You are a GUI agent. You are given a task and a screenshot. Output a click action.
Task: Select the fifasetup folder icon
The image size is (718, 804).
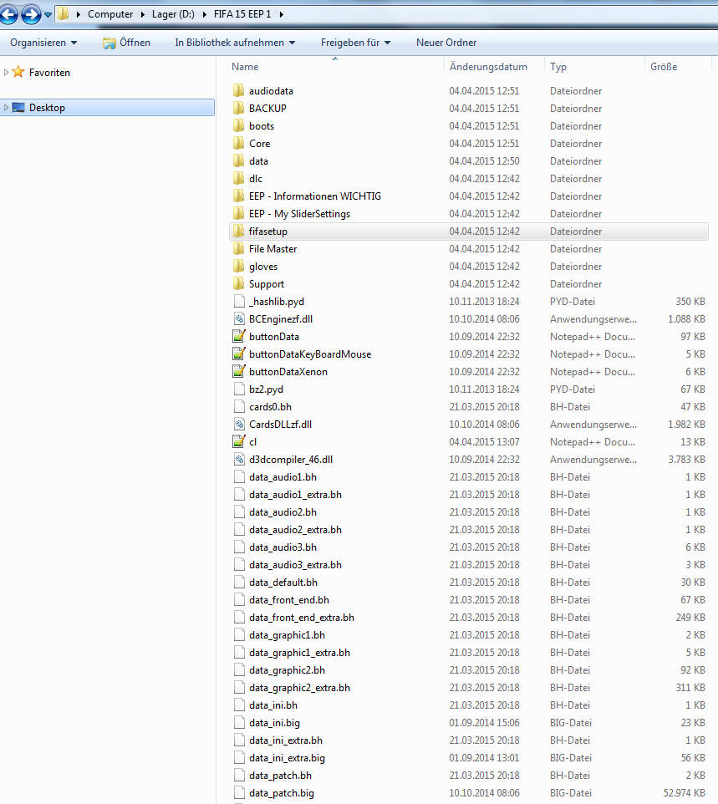[238, 232]
